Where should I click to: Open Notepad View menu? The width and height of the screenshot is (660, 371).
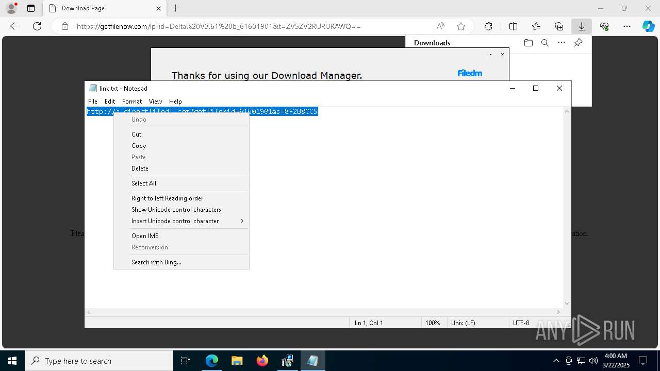(x=155, y=102)
